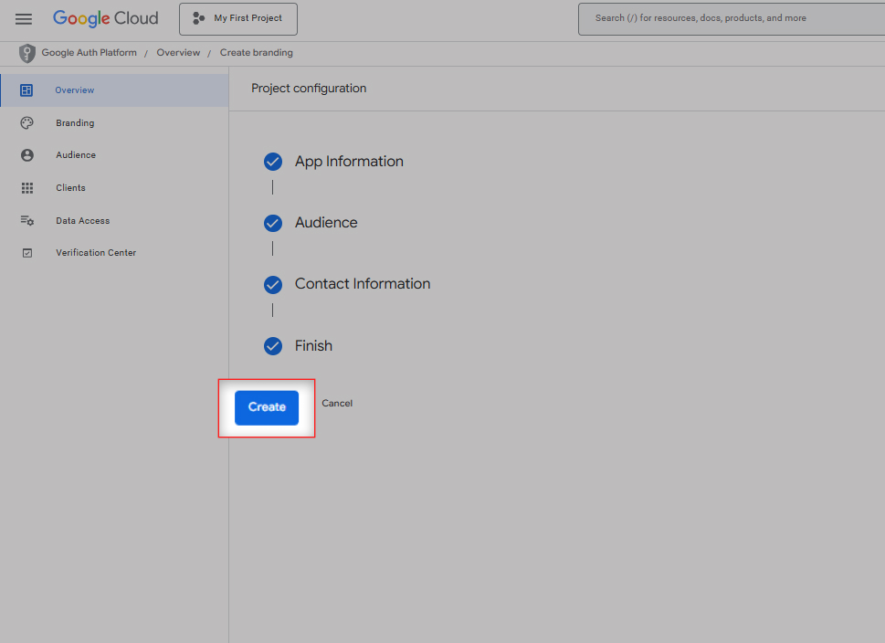
Task: Expand the Finish step
Action: tap(313, 346)
